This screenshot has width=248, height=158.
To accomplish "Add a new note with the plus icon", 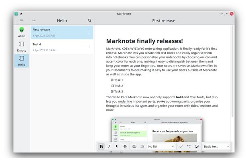I will coord(34,21).
